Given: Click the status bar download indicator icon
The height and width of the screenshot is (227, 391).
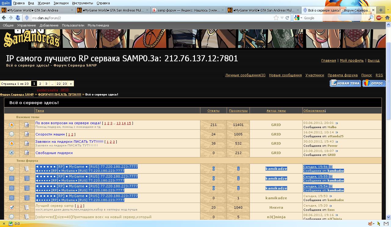Looking at the screenshot, I should pos(11,223).
